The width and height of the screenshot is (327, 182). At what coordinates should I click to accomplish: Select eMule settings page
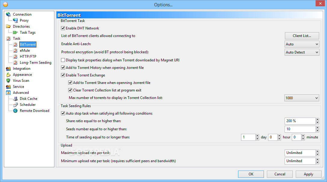coord(25,51)
